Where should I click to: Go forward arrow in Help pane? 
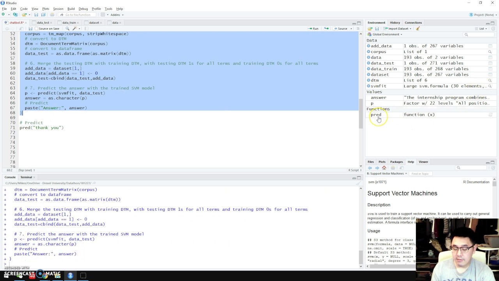coord(377,168)
